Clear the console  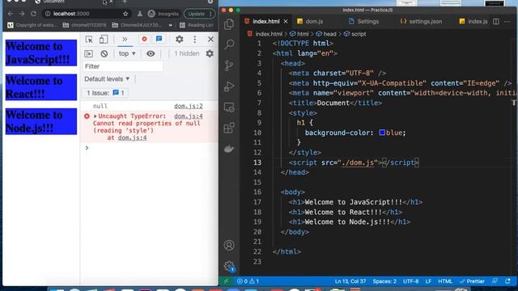pyautogui.click(x=104, y=54)
